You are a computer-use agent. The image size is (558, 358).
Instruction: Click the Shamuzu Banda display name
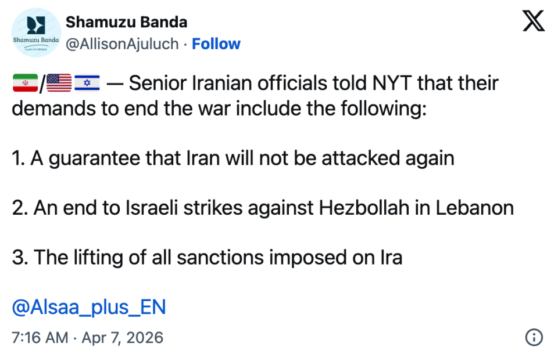(x=126, y=22)
